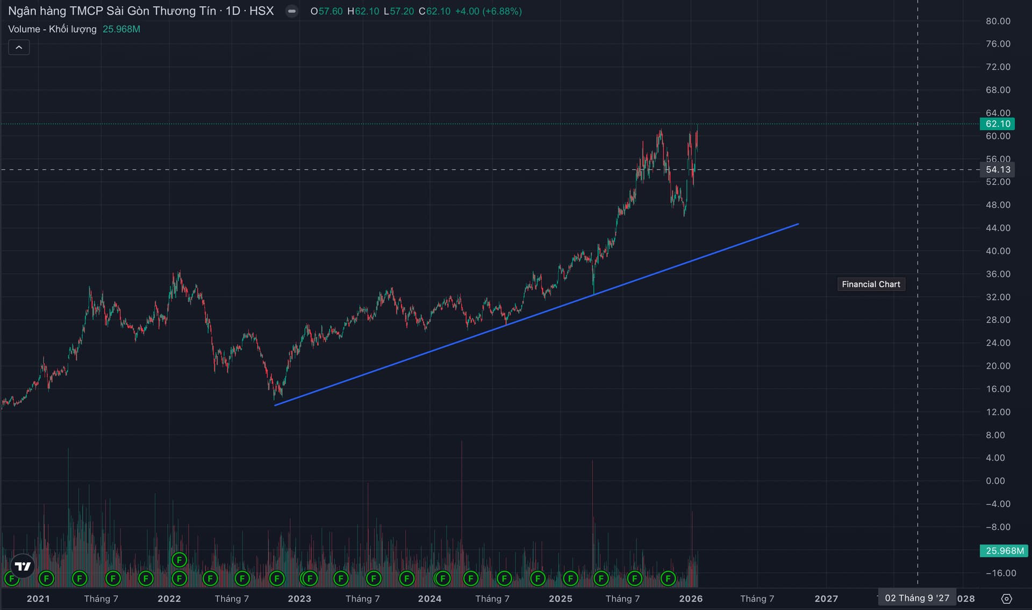Click leftmost F marker beside TradingView logo
The width and height of the screenshot is (1032, 610).
coord(11,578)
